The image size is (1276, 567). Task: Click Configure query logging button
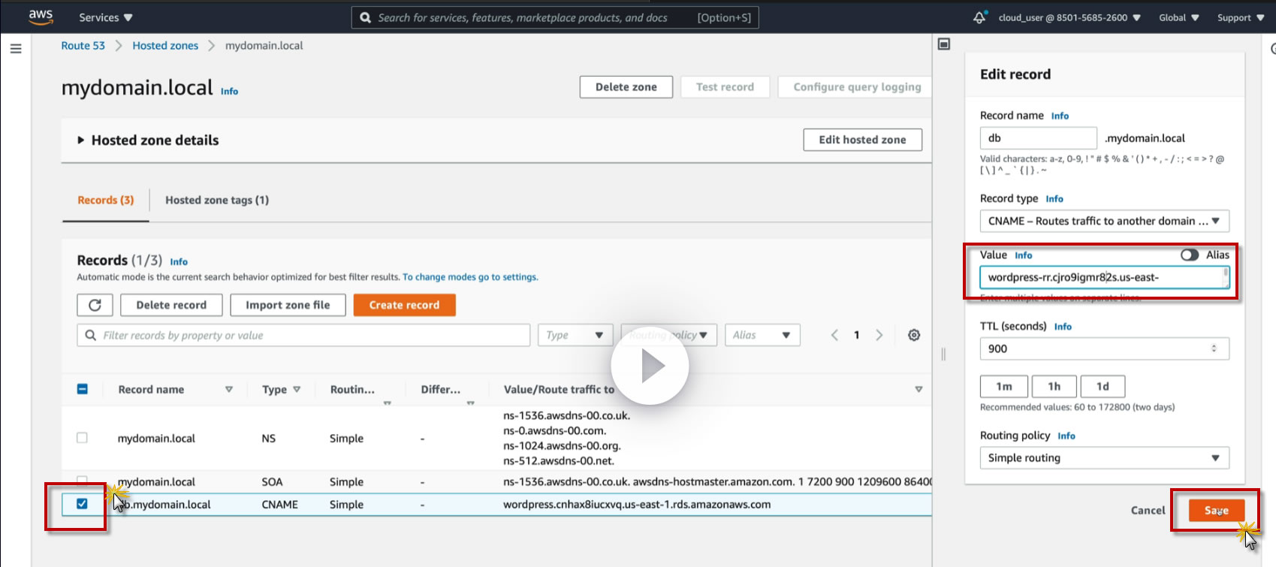coord(856,87)
